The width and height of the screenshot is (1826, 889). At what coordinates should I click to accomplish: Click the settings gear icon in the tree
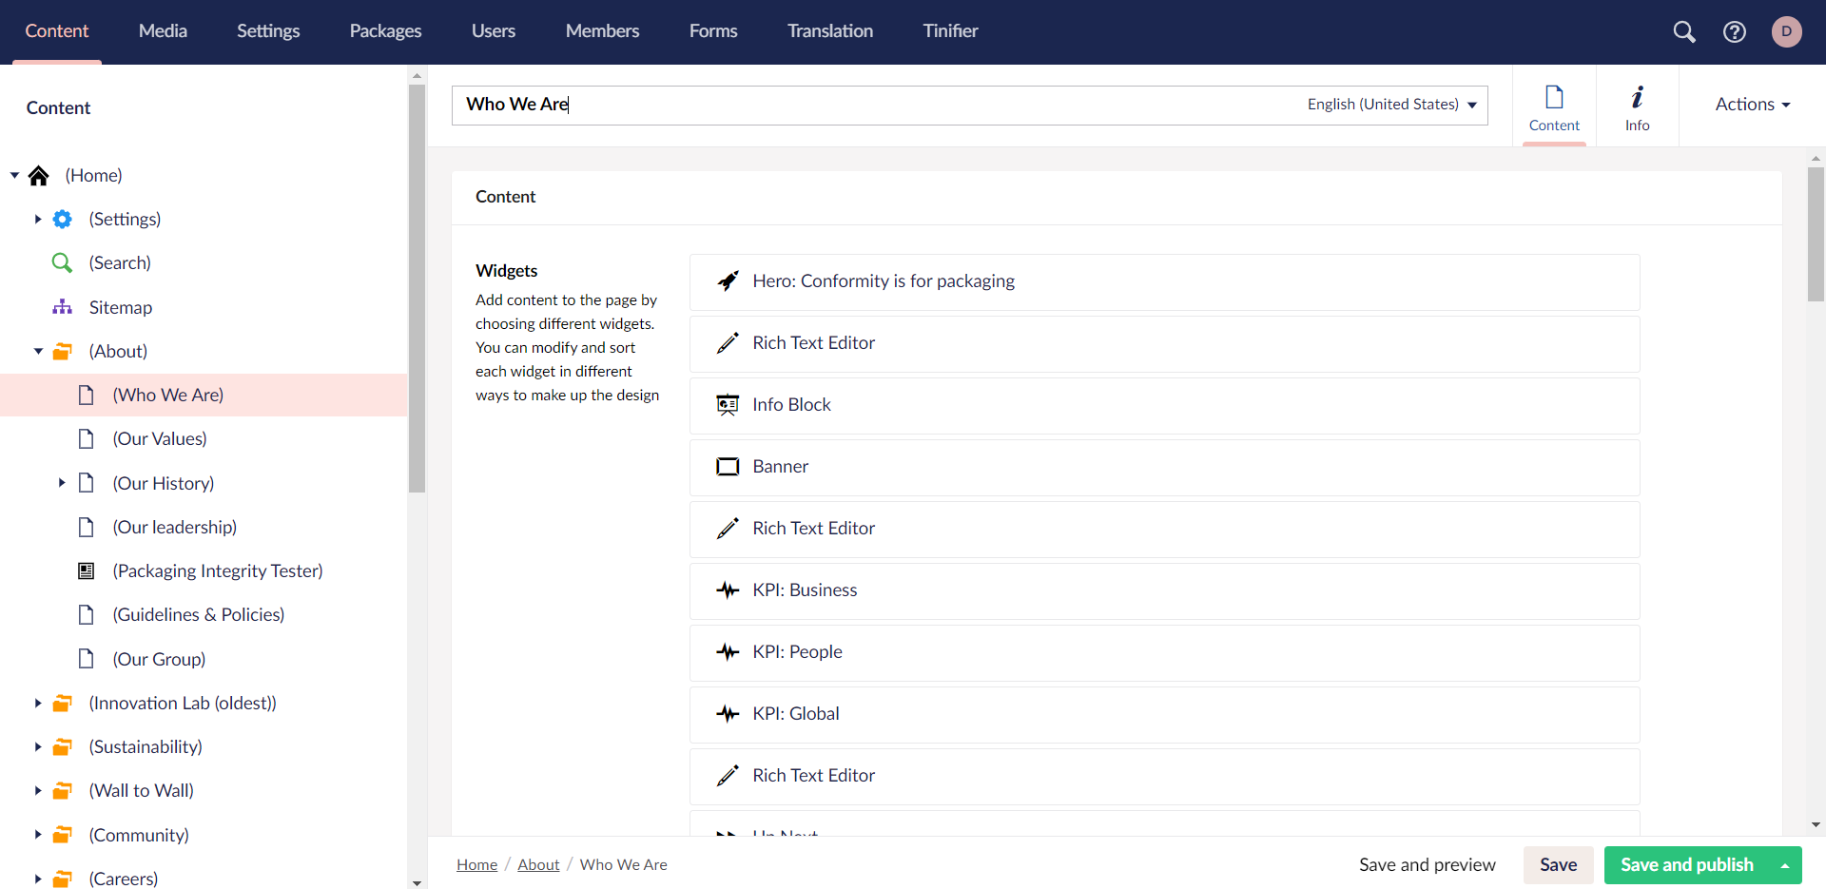click(x=62, y=219)
